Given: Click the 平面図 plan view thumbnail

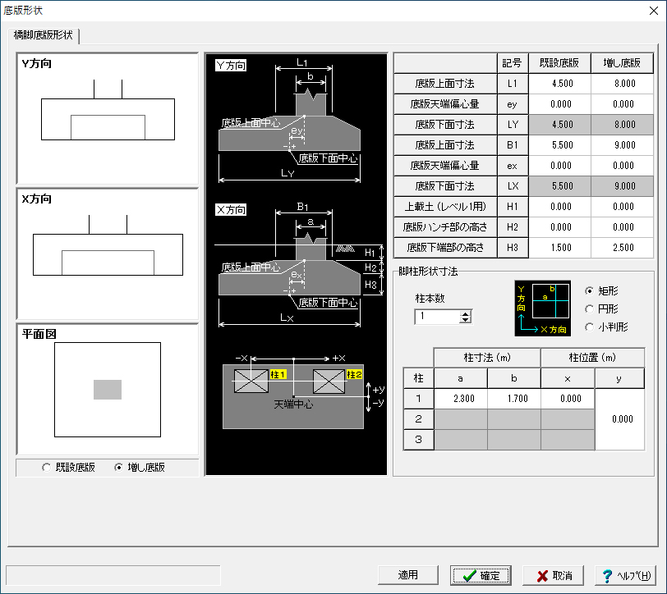Looking at the screenshot, I should (x=108, y=390).
